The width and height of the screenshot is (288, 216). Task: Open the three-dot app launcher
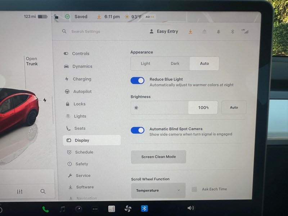95,209
